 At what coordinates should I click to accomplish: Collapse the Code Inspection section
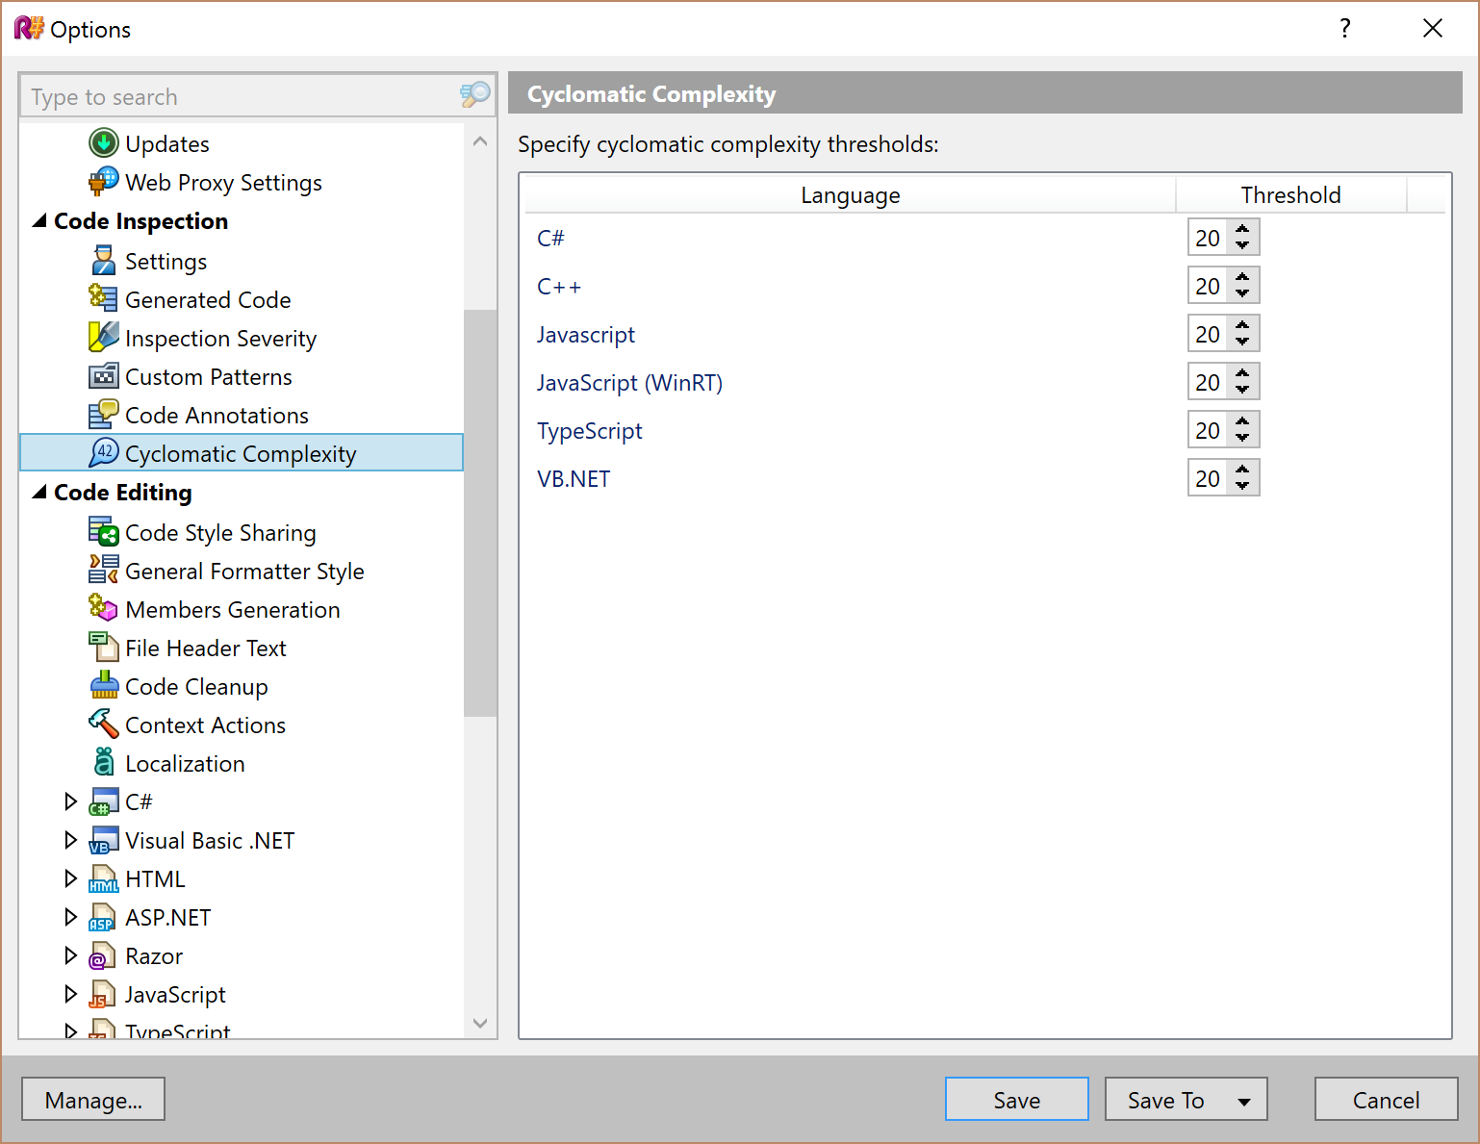point(39,221)
